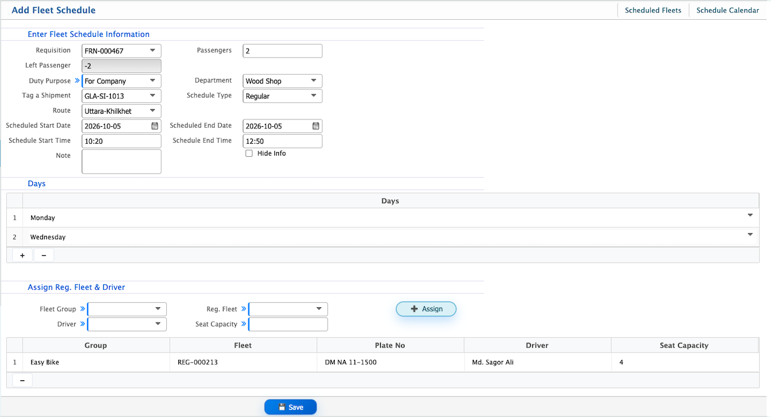Expand the Driver dropdown
771x417 pixels.
click(158, 324)
